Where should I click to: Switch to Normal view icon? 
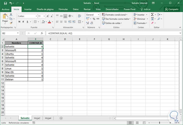tap(130, 122)
